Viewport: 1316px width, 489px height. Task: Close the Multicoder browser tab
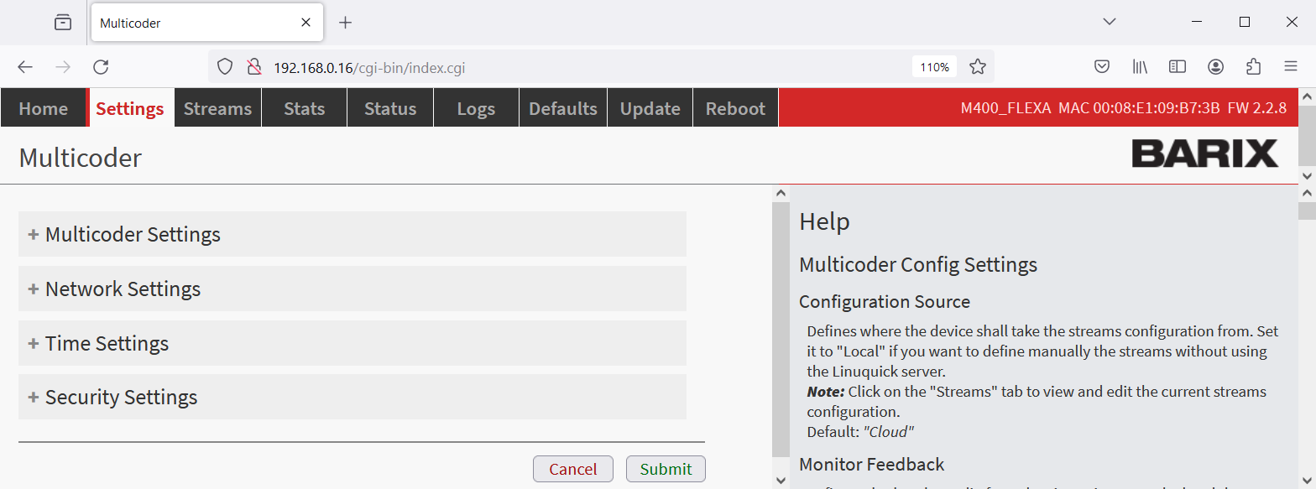pos(306,23)
